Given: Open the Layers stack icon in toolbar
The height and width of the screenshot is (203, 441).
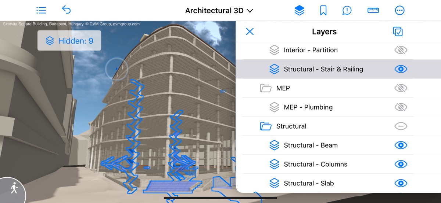Looking at the screenshot, I should (300, 11).
